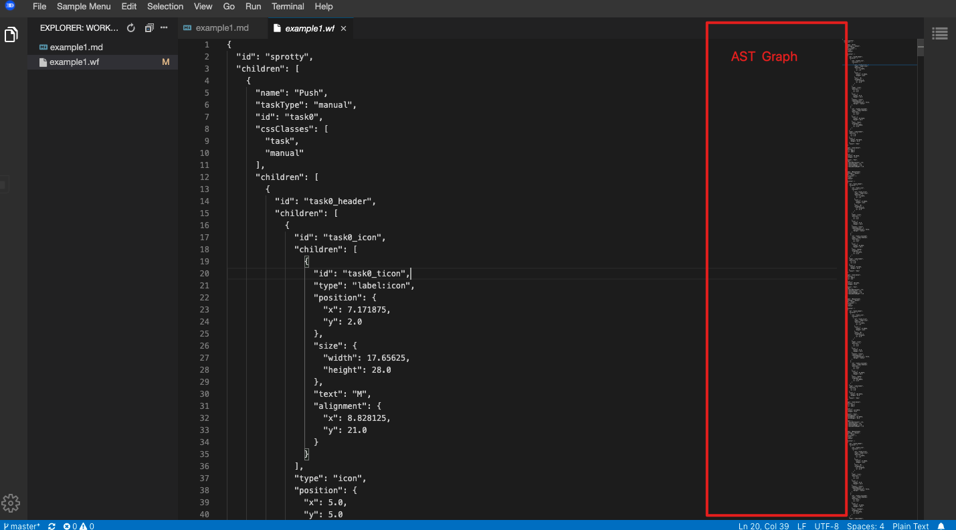This screenshot has width=956, height=530.
Task: Refresh the Explorer file list
Action: pyautogui.click(x=130, y=27)
